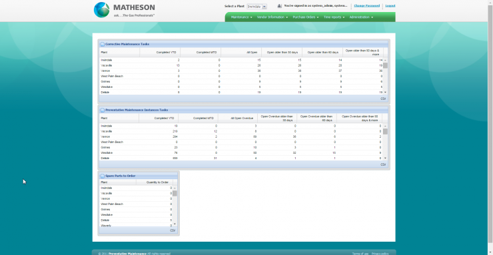Select Westlake row in Preventative Maintenance grid
Viewport: 493px width, 255px height.
coord(241,152)
